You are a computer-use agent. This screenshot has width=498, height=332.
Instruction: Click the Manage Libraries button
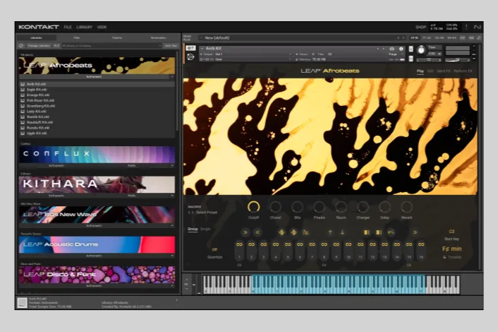coord(38,46)
